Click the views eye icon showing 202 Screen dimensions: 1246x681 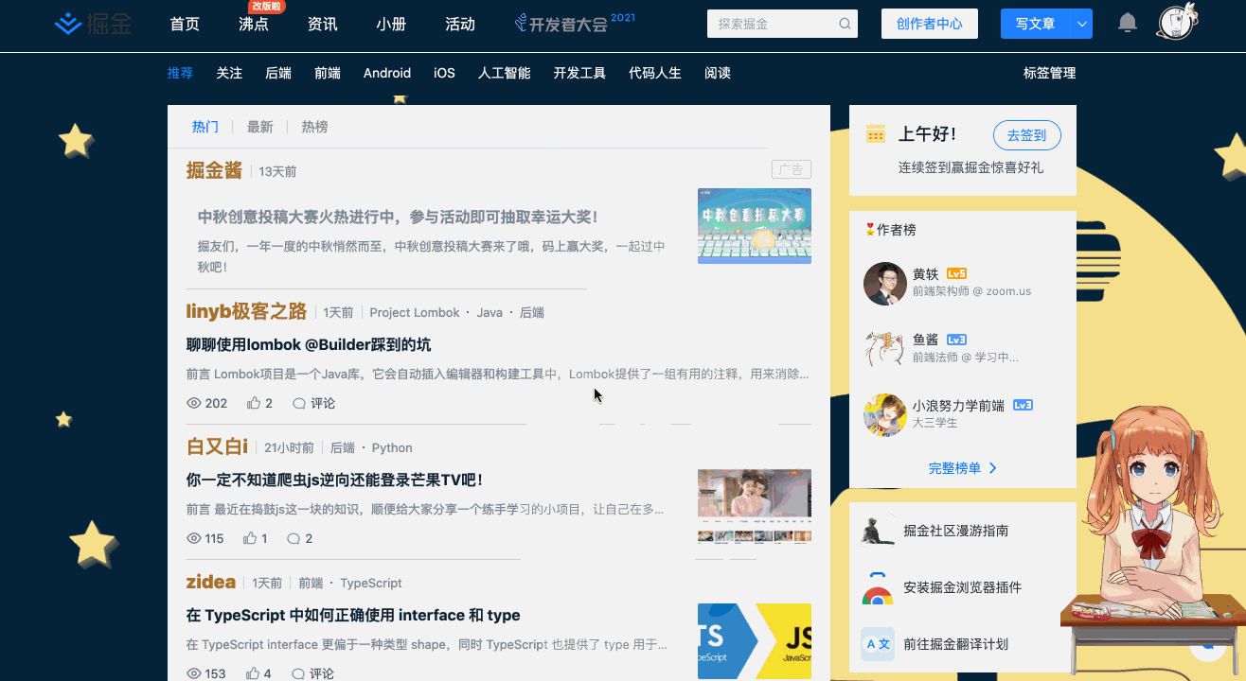(194, 403)
